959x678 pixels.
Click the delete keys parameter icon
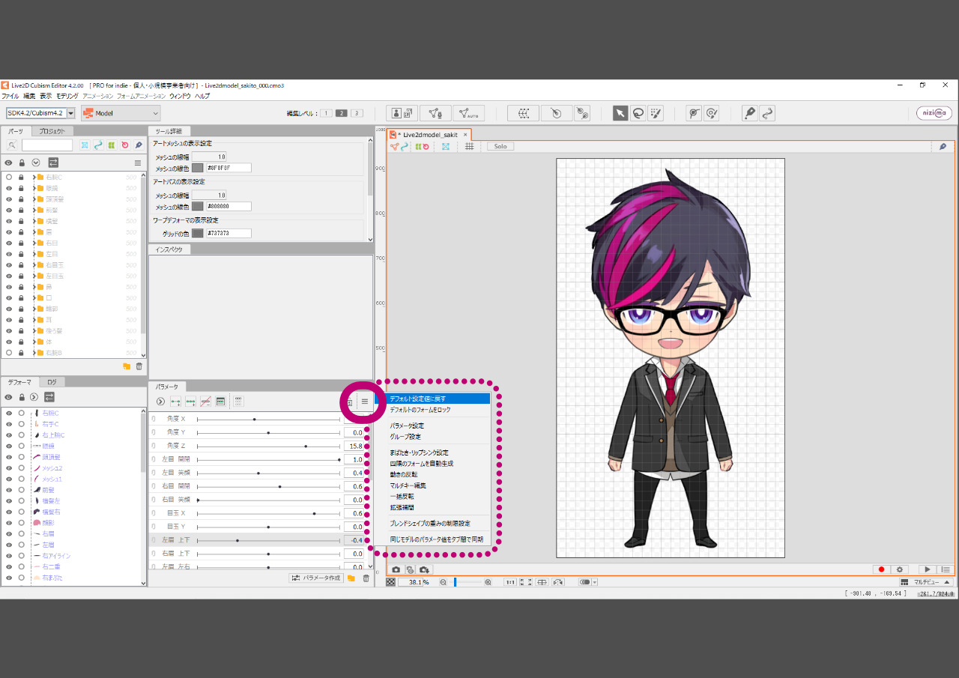point(205,402)
